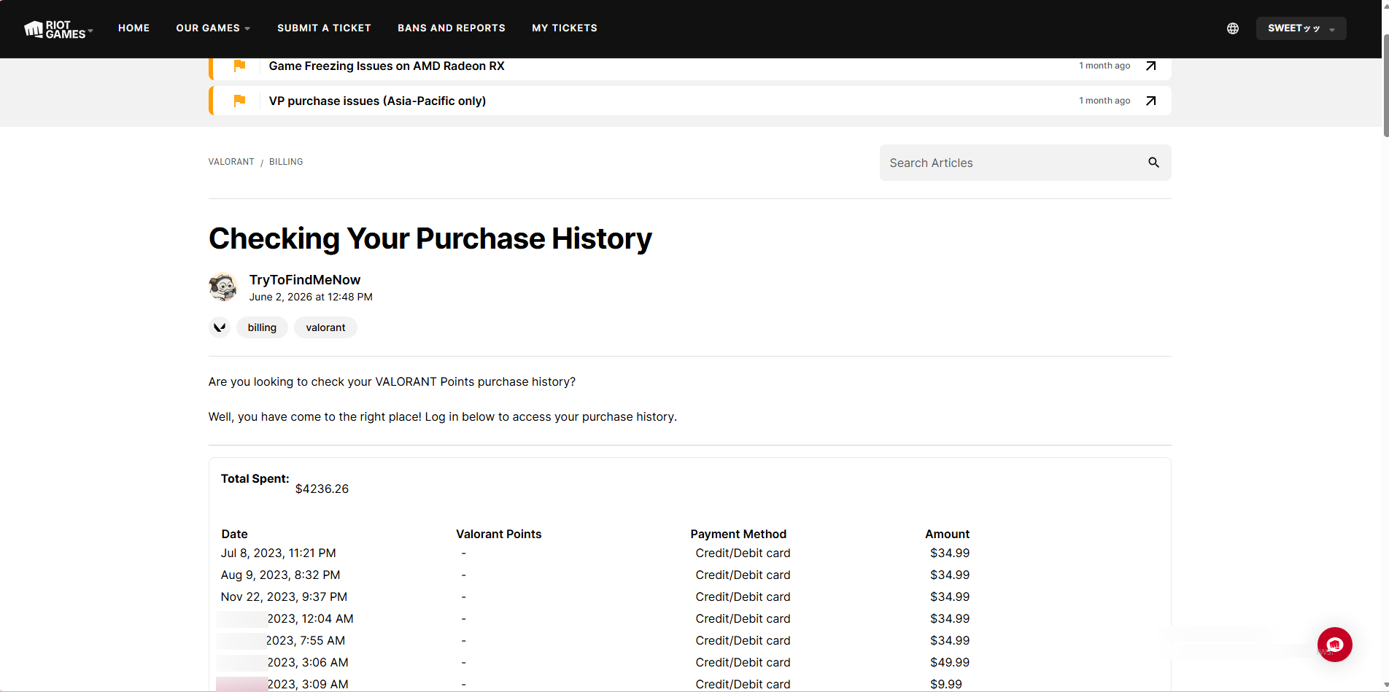Expand the Riot Games logo dropdown arrow
This screenshot has height=692, width=1389.
tap(90, 31)
